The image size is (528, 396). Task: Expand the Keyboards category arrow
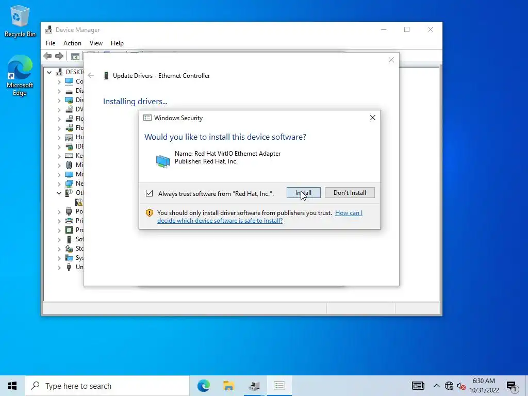[59, 156]
